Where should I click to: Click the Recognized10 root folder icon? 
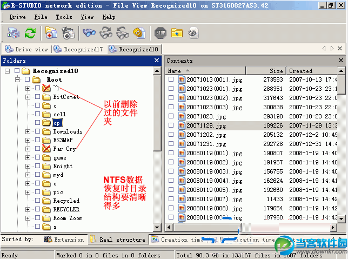(26, 71)
